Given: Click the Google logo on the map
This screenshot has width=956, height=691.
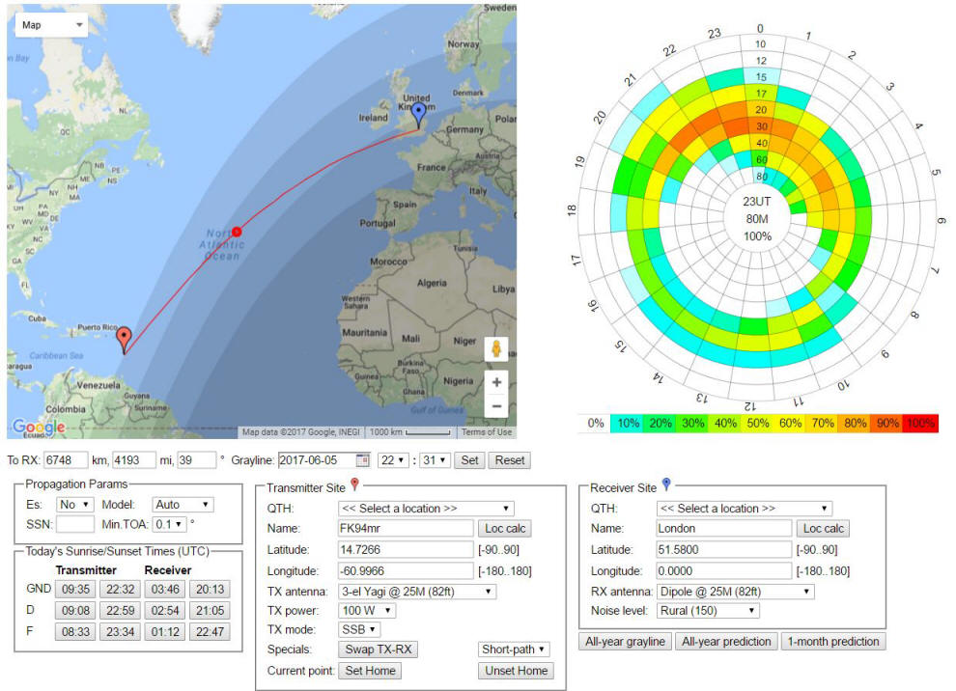Looking at the screenshot, I should pyautogui.click(x=39, y=428).
